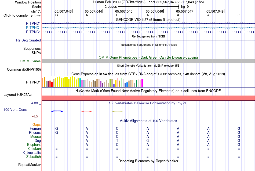Select the Chicken alignment row label
The width and height of the screenshot is (255, 171).
click(34, 149)
